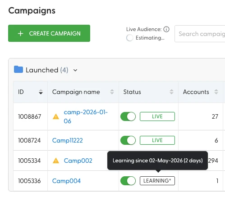Click warning icon beside Camp002
The width and height of the screenshot is (225, 201).
pyautogui.click(x=56, y=161)
